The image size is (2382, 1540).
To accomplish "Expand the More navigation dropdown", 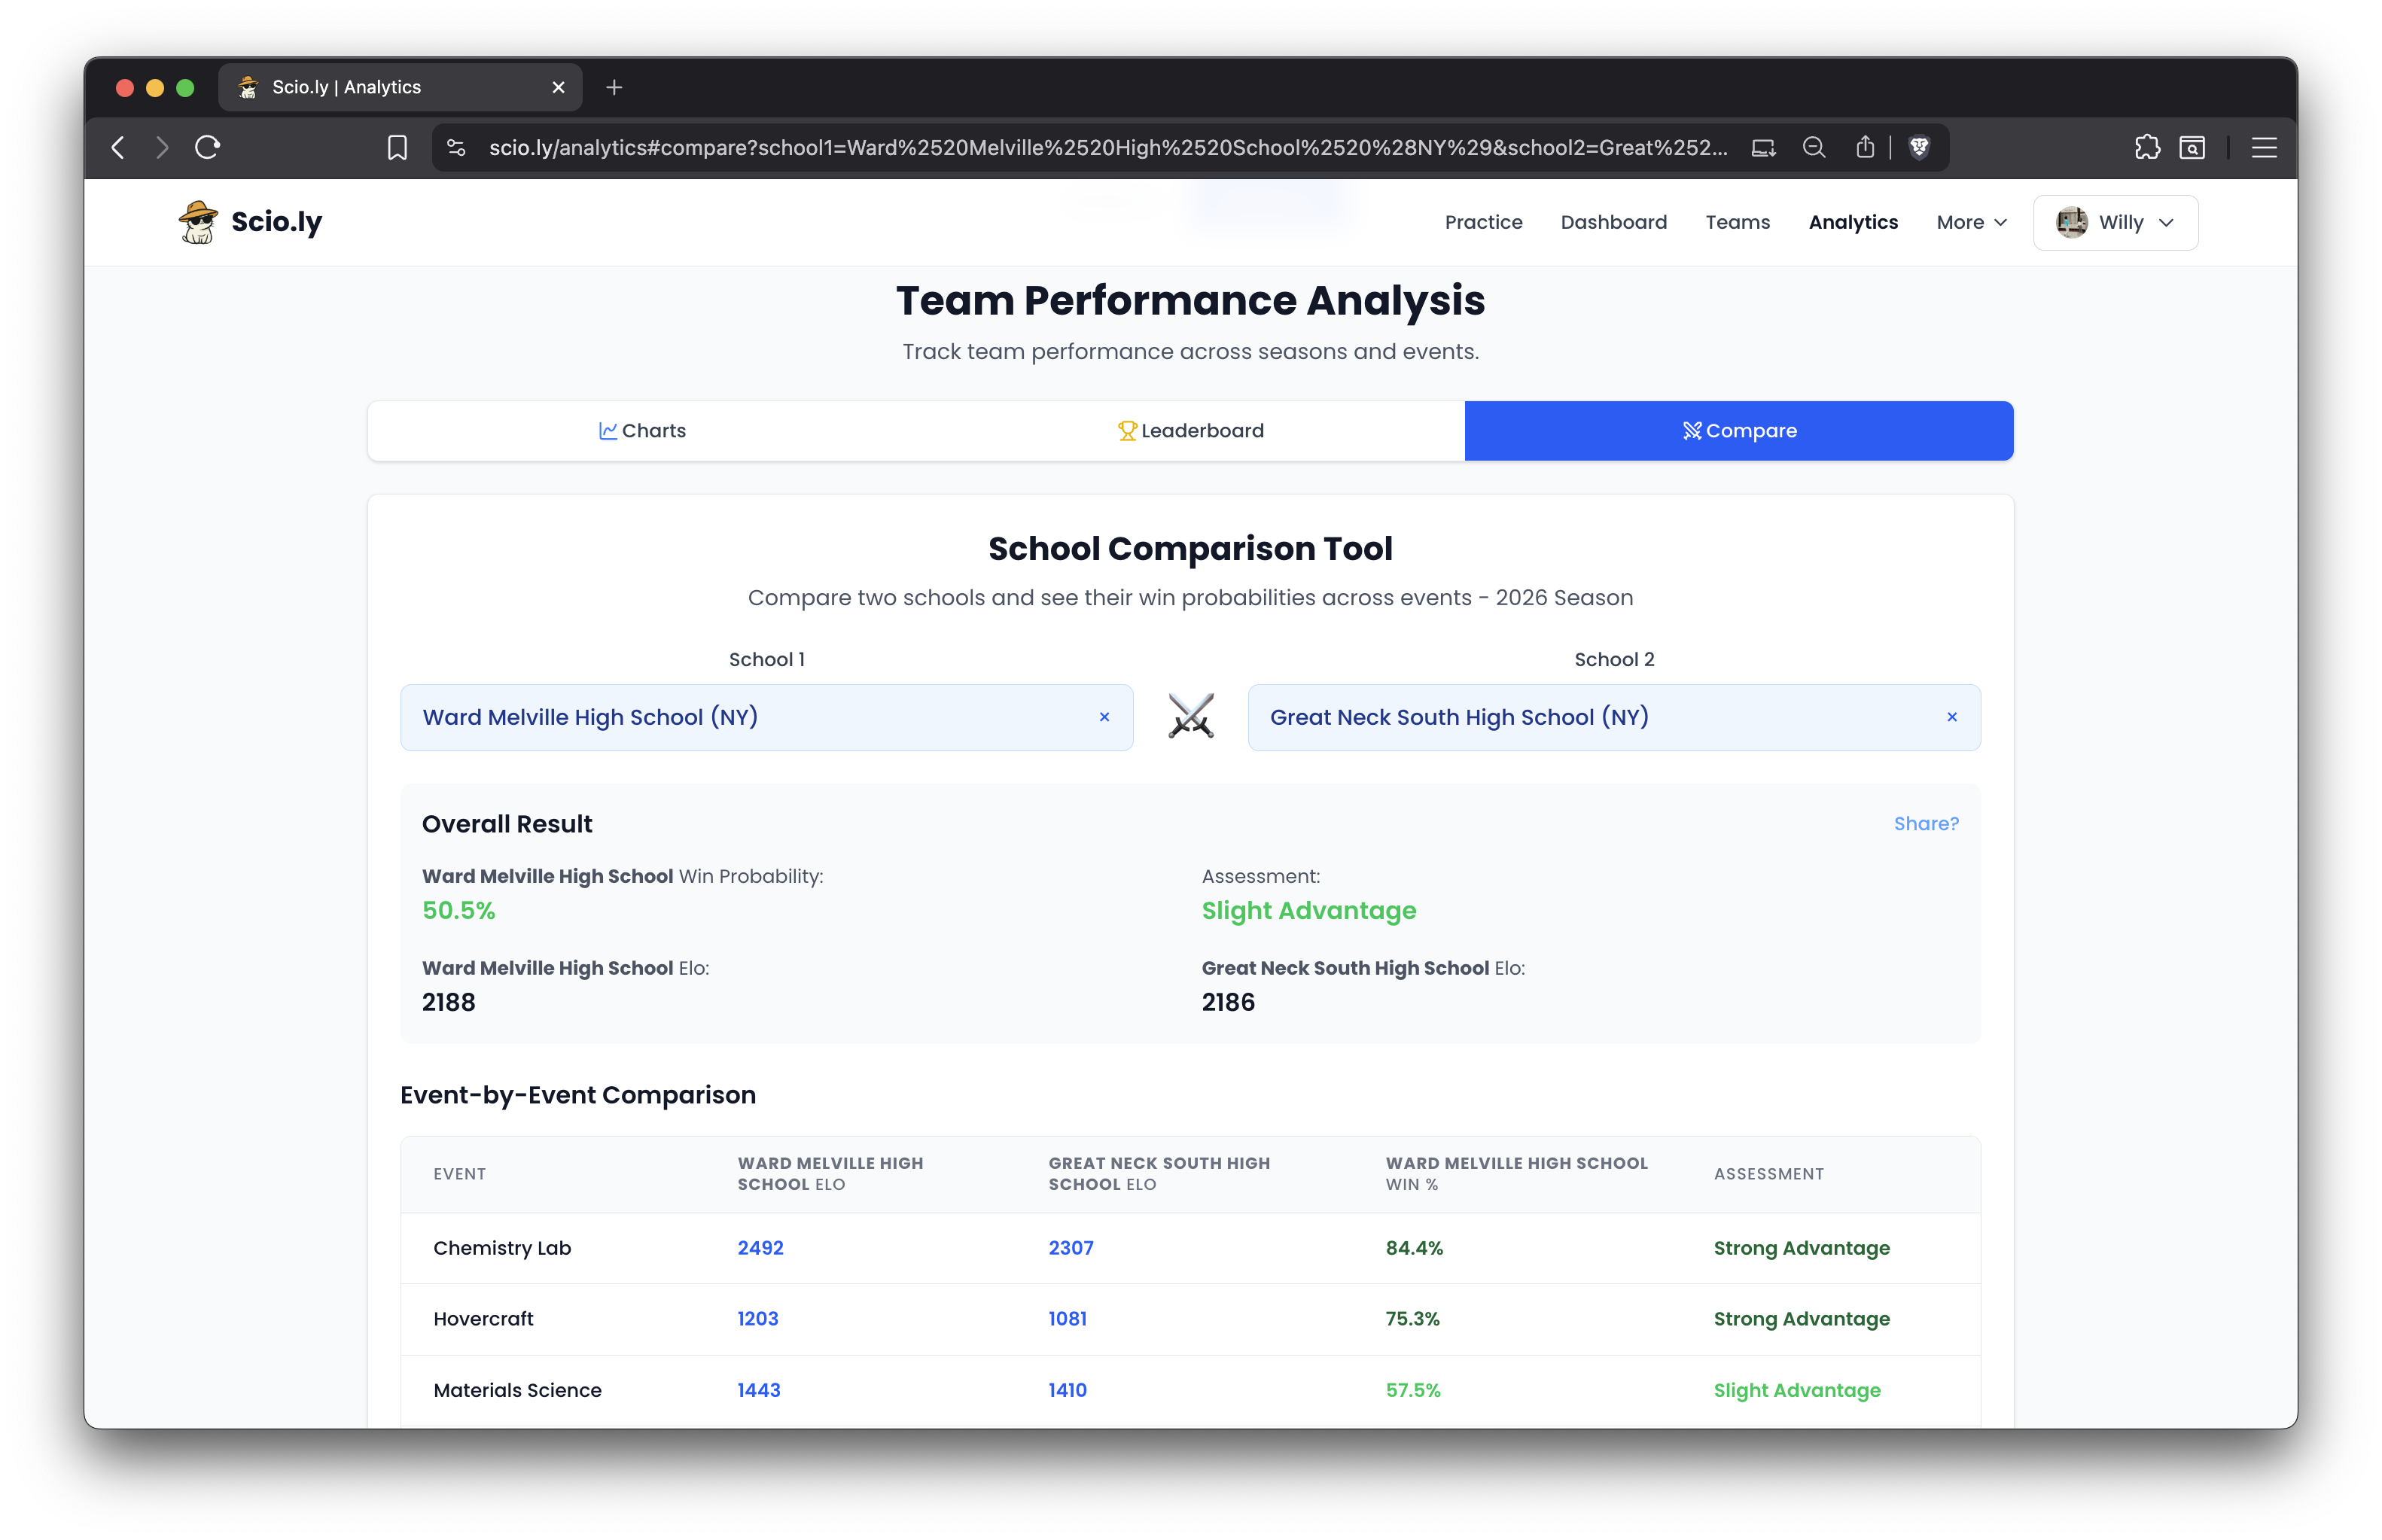I will pyautogui.click(x=1971, y=222).
